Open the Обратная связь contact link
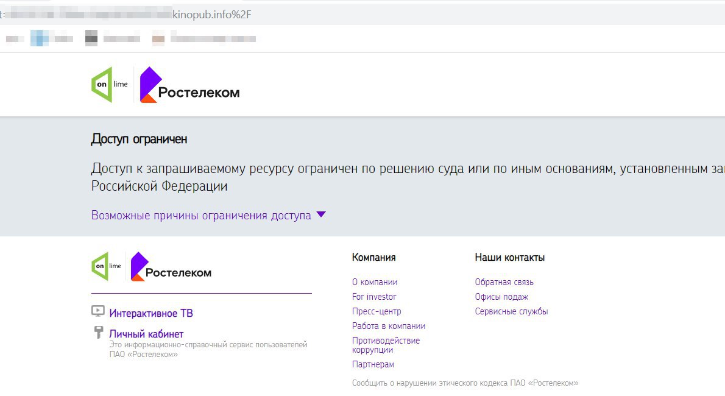 click(x=504, y=282)
